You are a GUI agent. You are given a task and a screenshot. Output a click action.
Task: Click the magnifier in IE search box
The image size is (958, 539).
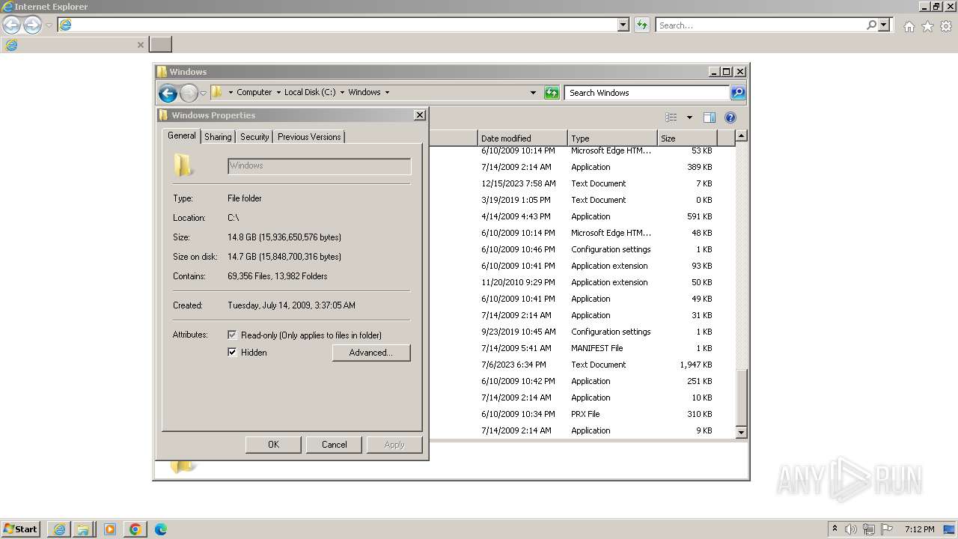pos(871,25)
